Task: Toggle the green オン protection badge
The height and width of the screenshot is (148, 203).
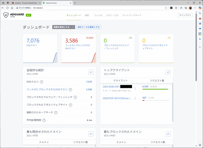Action: pos(28,15)
